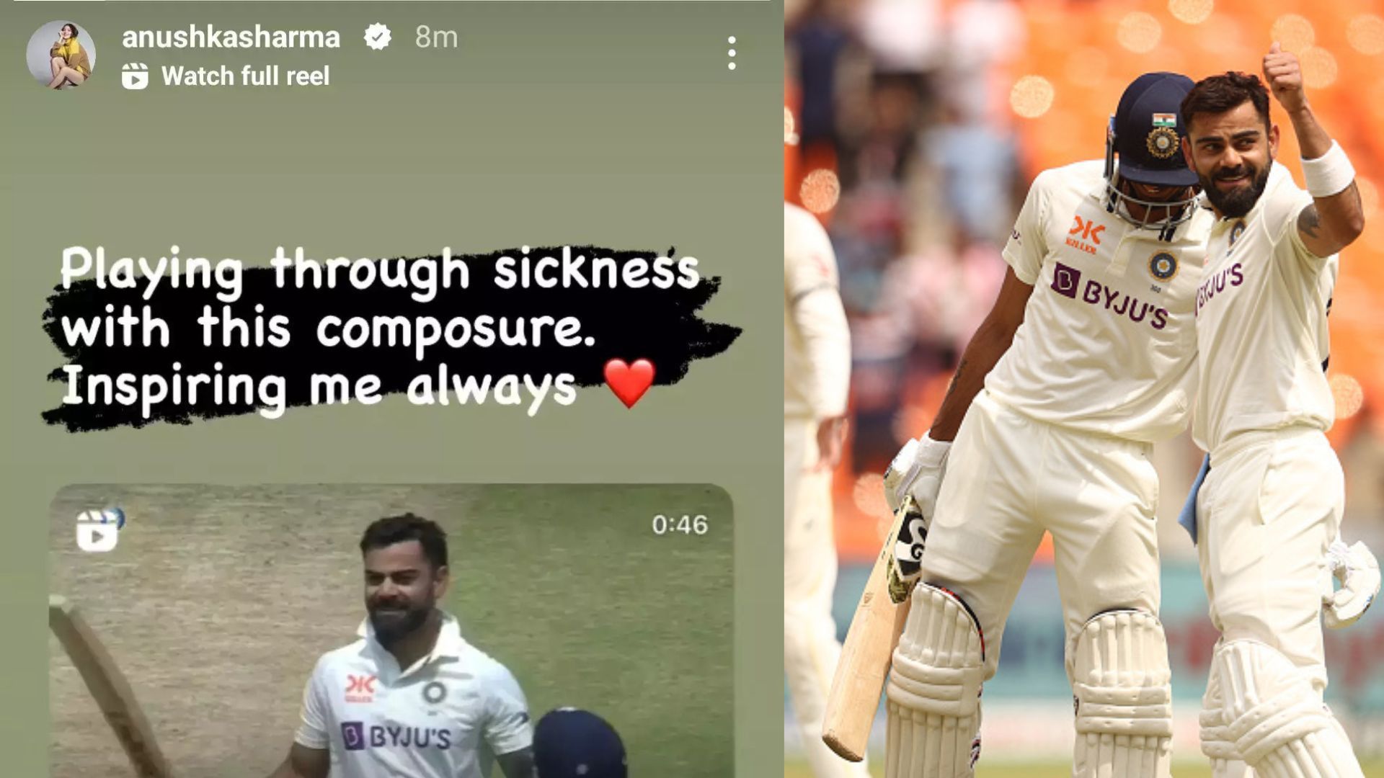Click the BYJU'S logo on the reel jersey
This screenshot has width=1384, height=778.
(396, 735)
